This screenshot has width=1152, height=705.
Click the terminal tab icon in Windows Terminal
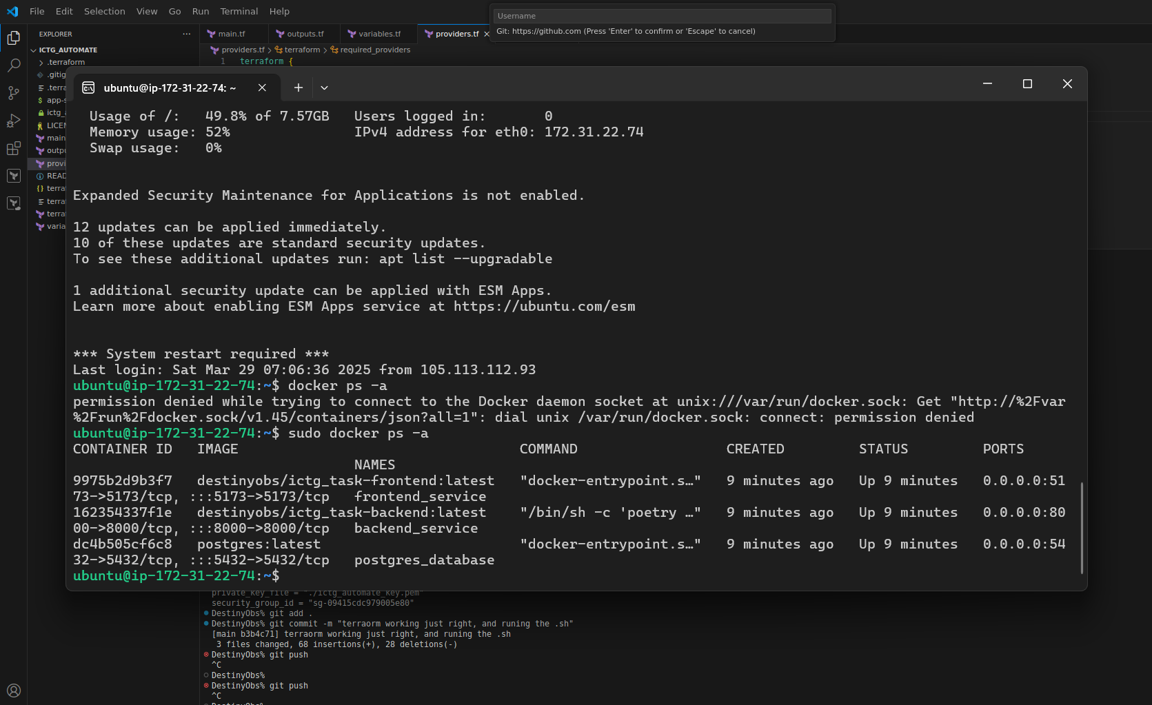(88, 88)
